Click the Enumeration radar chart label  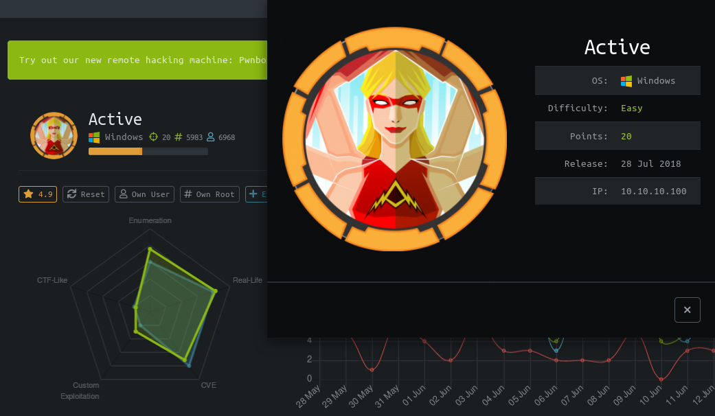[150, 220]
